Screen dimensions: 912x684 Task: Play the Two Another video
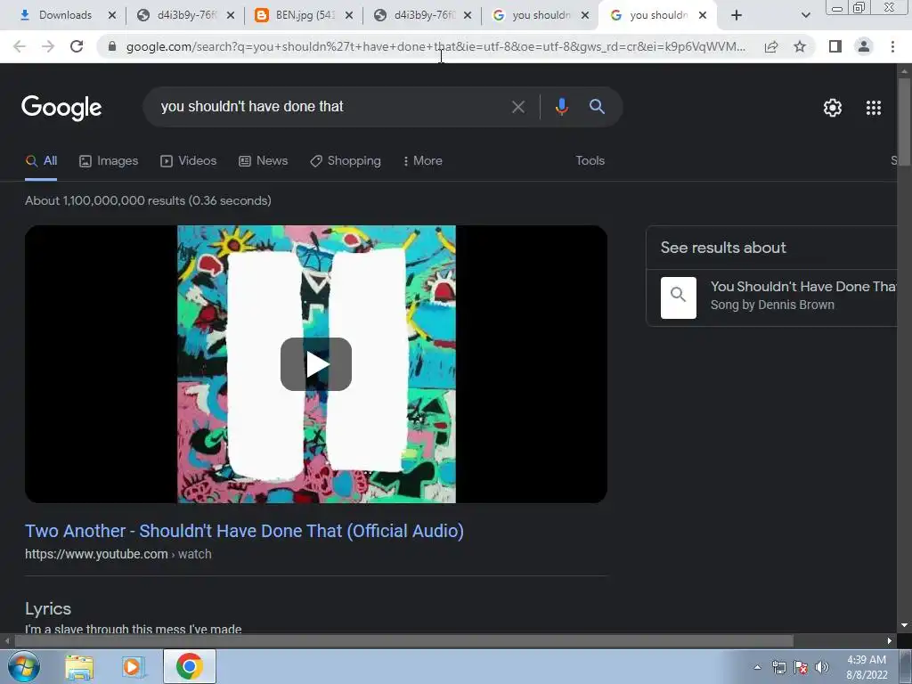pyautogui.click(x=316, y=364)
